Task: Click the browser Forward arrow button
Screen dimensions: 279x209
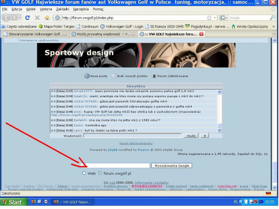Action: tap(14, 18)
